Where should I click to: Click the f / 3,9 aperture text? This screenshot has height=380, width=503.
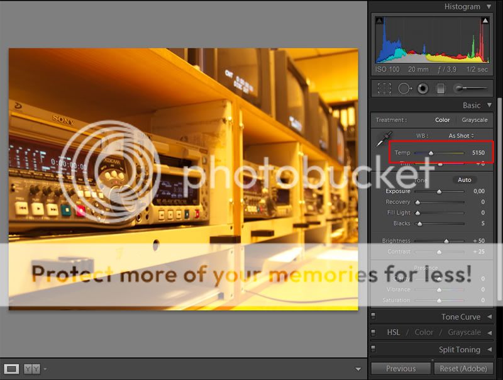[x=447, y=69]
